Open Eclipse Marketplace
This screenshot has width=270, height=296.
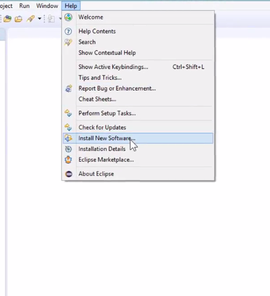point(138,160)
